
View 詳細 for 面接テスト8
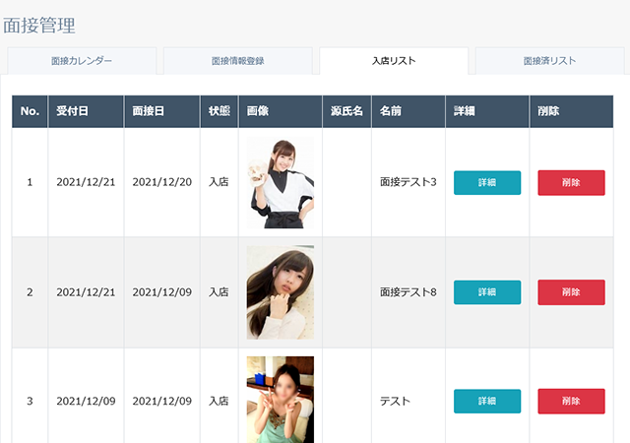pyautogui.click(x=487, y=292)
